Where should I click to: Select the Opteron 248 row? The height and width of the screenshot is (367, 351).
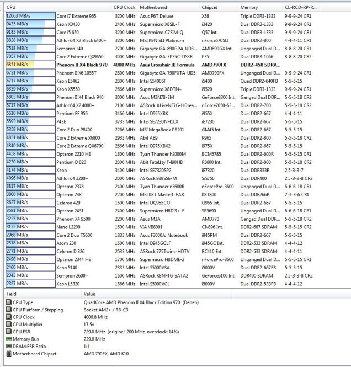click(x=163, y=195)
